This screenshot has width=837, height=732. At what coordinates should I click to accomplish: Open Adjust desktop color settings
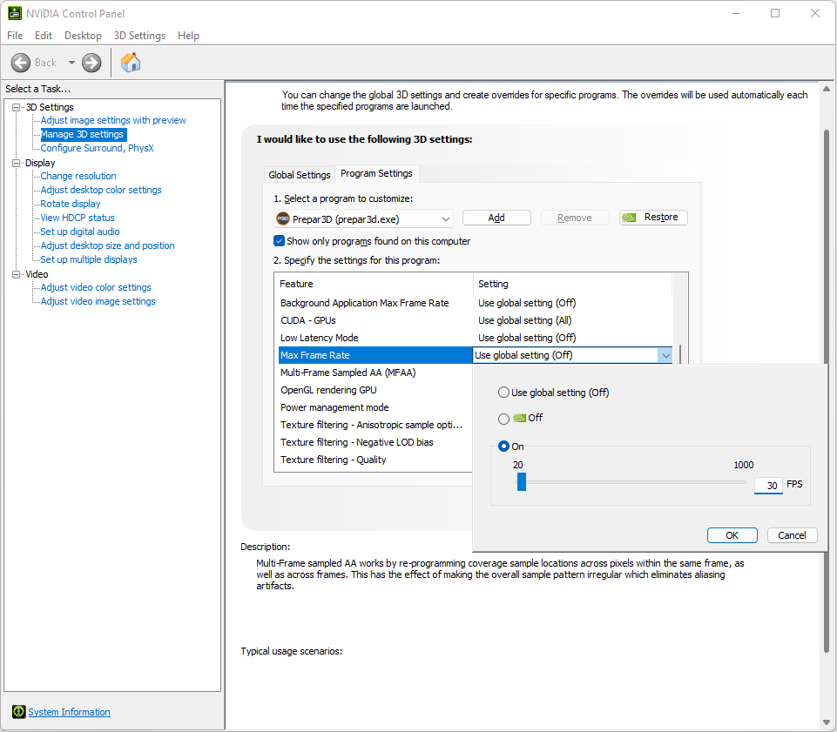point(101,190)
